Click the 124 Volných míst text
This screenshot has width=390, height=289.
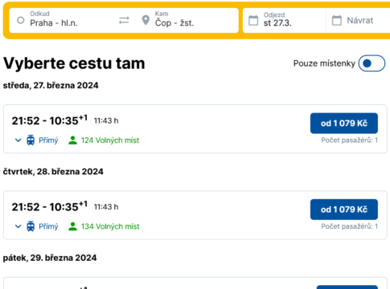110,140
